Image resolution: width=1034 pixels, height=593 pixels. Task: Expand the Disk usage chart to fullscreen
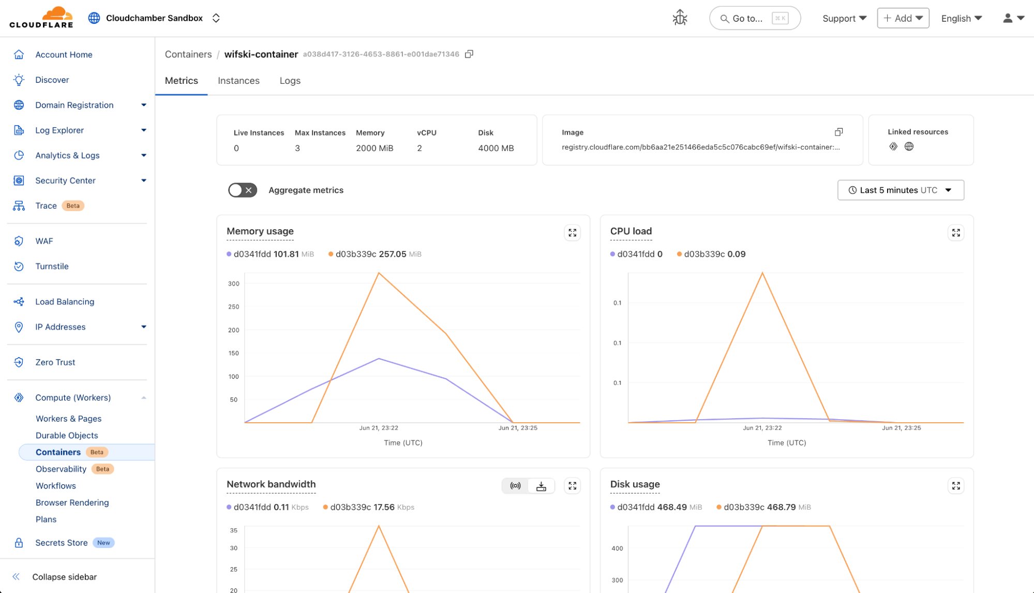coord(956,485)
